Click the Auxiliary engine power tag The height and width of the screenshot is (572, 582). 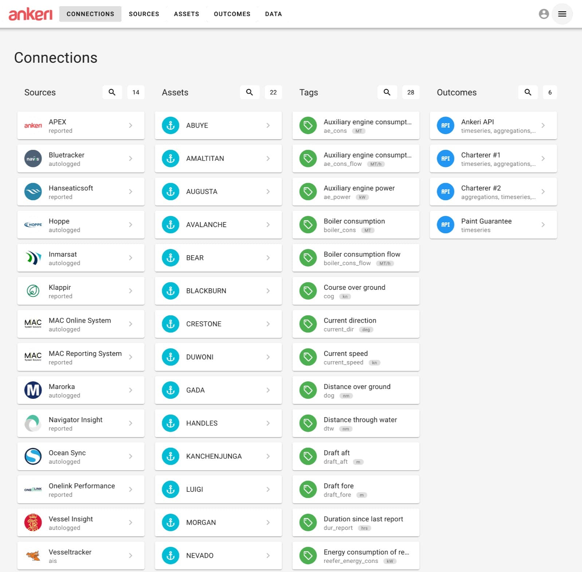356,192
